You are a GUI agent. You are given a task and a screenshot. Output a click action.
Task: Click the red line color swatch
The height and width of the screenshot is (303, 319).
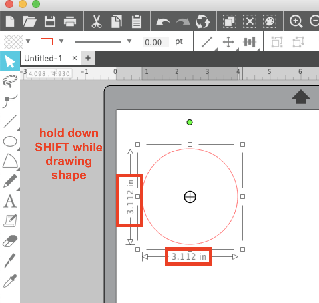coord(47,42)
